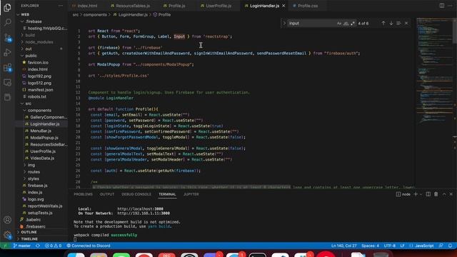Maximize the panel with the up chevron
Screen dimensions: 457x257
(x=444, y=194)
